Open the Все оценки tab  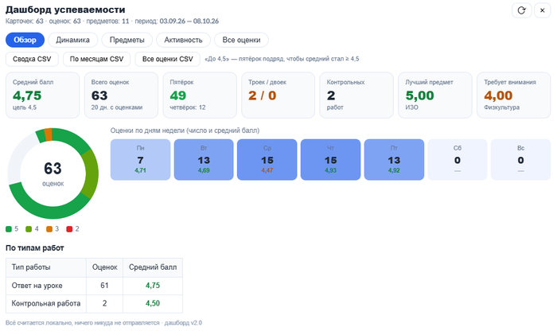[241, 40]
